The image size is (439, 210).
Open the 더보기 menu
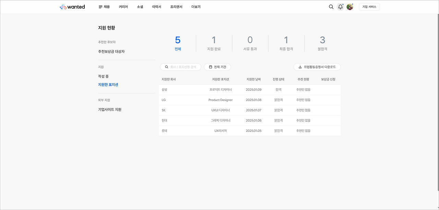196,7
